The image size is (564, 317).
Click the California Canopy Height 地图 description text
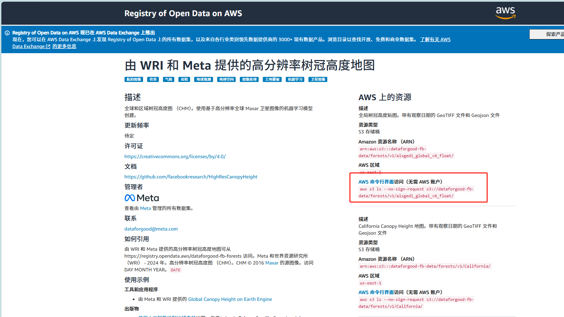point(428,230)
